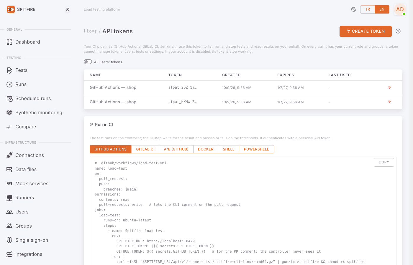The image size is (413, 265).
Task: Select the GitHub Actions tab
Action: [x=111, y=149]
